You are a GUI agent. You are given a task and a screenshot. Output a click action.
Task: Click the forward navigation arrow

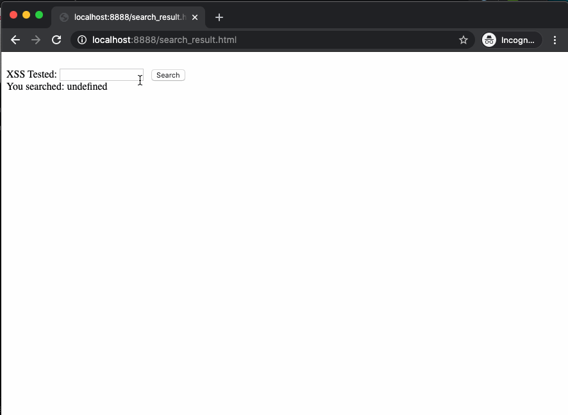click(x=36, y=40)
